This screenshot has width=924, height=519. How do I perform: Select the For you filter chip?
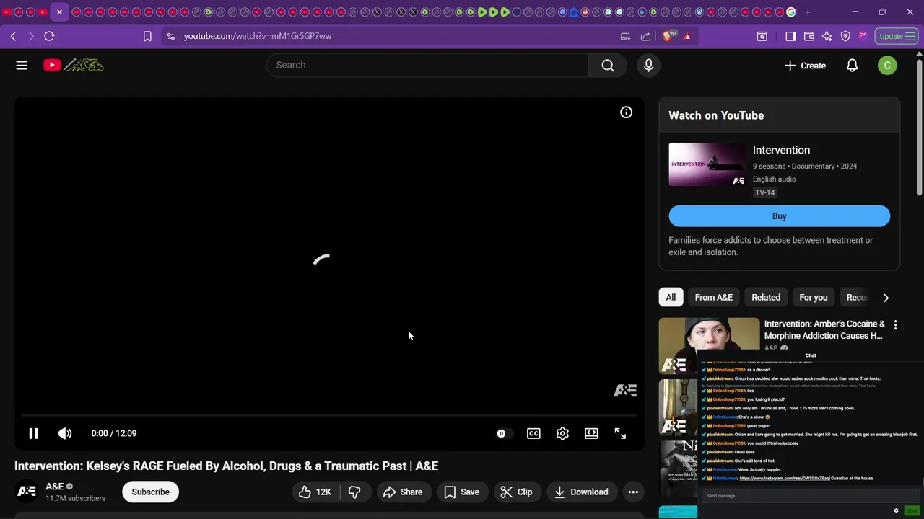pyautogui.click(x=814, y=297)
